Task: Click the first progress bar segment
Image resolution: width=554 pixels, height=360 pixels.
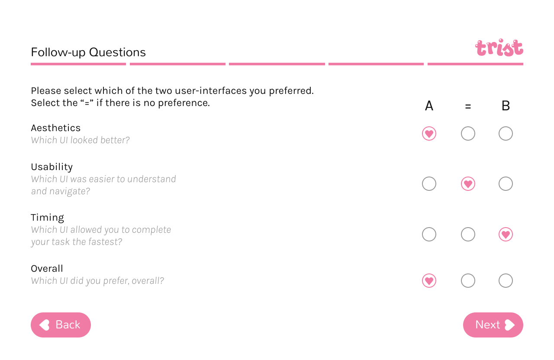Action: click(78, 64)
